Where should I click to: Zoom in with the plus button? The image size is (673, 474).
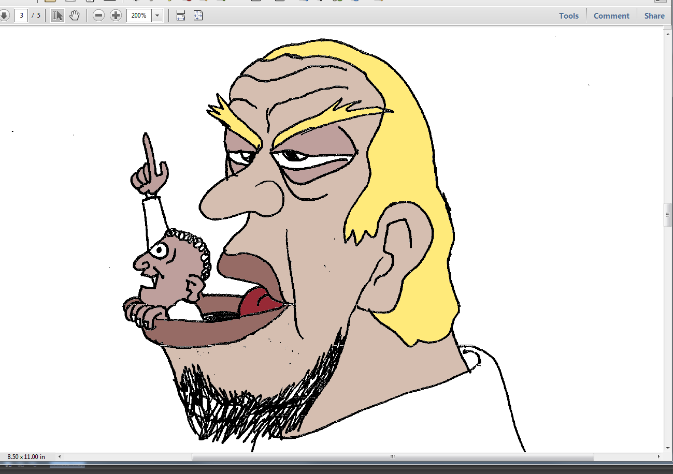[116, 16]
